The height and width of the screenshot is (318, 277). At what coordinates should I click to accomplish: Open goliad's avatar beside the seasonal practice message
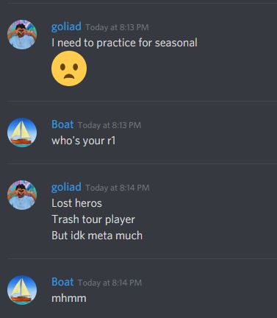tap(22, 35)
